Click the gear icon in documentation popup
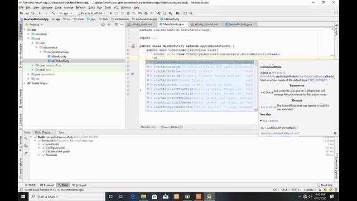 point(335,133)
